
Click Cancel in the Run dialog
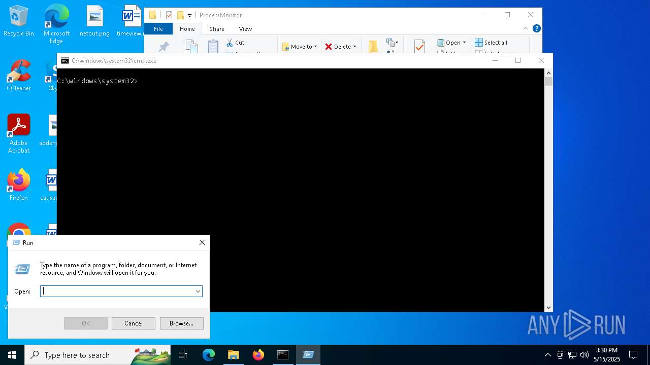(x=134, y=323)
